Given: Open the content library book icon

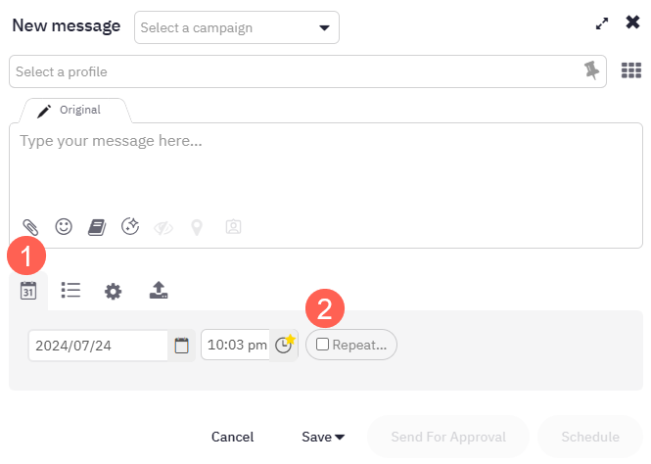Looking at the screenshot, I should 97,227.
